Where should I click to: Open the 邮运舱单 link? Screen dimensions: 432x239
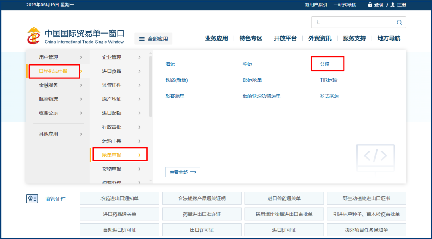point(252,80)
